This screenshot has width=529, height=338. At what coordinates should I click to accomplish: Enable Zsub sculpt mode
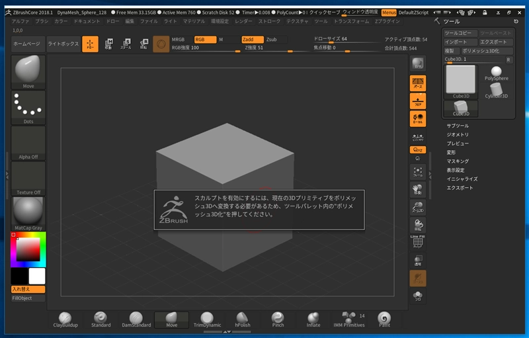pyautogui.click(x=276, y=40)
